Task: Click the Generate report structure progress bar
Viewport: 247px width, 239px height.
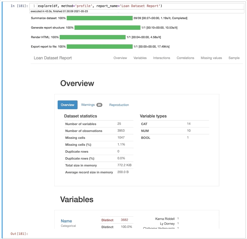Action: 107,28
